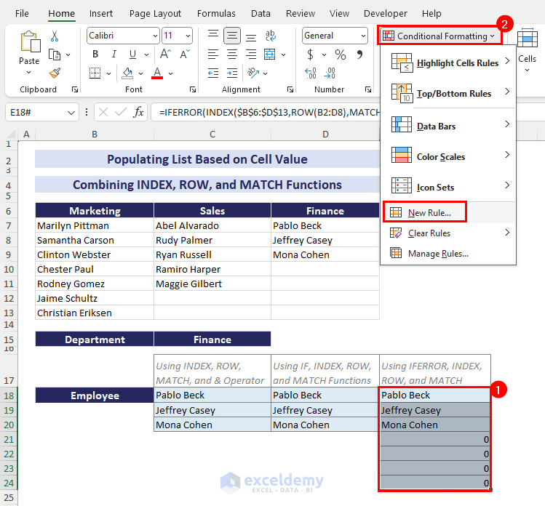Click Increase Decimal icon
This screenshot has width=545, height=506.
pyautogui.click(x=311, y=73)
